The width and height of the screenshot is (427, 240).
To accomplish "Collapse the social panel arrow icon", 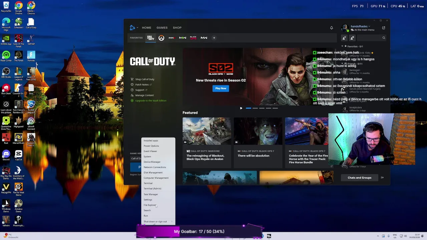I will tap(382, 178).
